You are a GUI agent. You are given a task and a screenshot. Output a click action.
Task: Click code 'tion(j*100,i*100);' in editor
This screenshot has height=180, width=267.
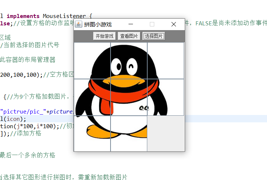point(29,126)
